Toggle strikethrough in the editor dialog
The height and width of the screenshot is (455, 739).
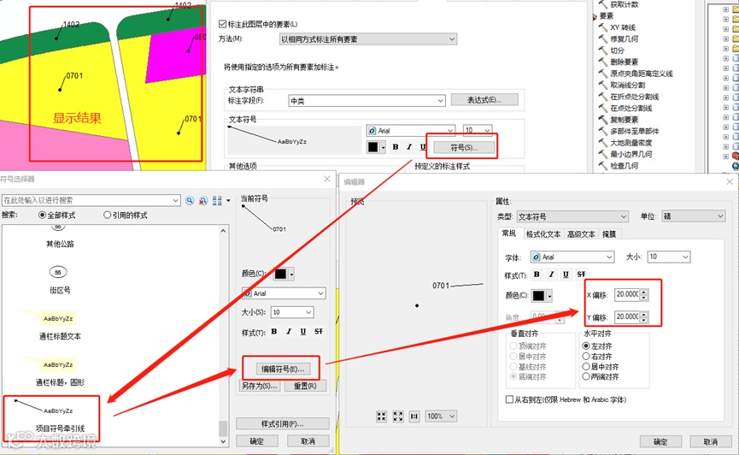581,275
